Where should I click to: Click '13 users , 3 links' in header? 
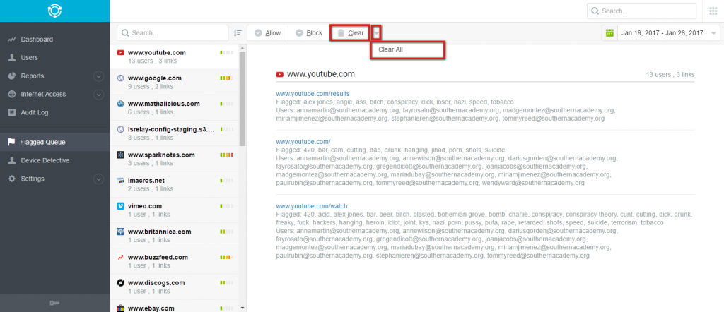pyautogui.click(x=670, y=75)
